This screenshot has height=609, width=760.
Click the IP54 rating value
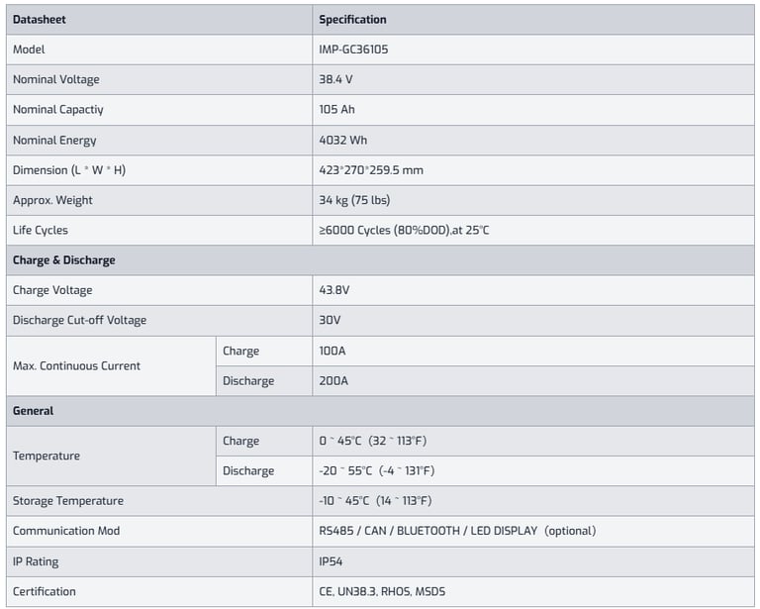[331, 561]
